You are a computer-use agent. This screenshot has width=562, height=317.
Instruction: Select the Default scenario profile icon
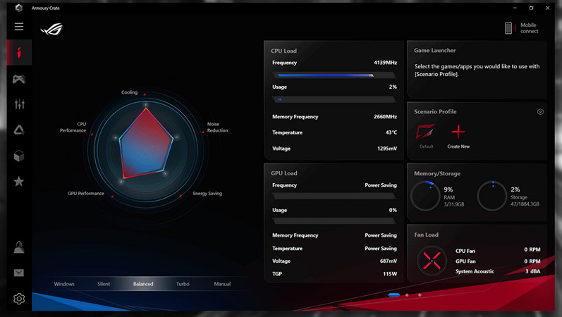click(x=425, y=132)
